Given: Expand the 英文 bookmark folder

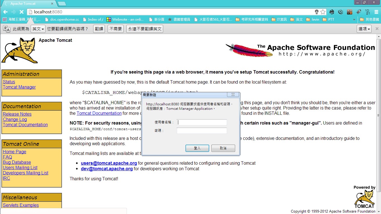Looking at the screenshot, I should (296, 20).
